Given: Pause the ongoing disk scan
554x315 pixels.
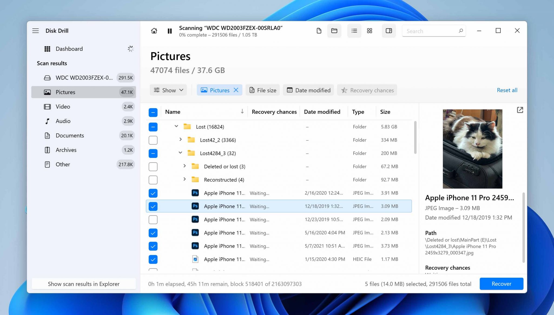Looking at the screenshot, I should [x=170, y=31].
